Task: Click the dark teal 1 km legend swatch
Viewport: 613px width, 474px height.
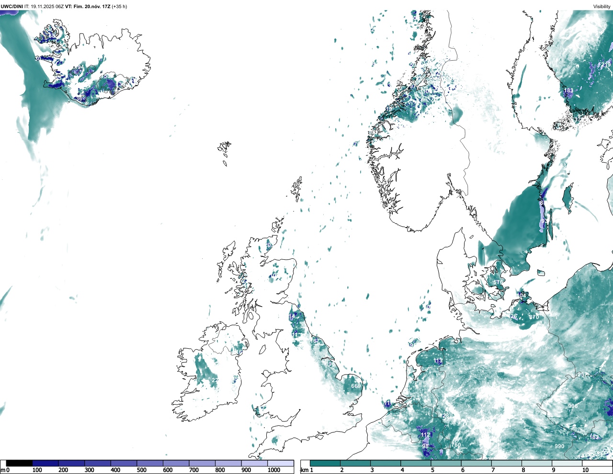Action: point(325,463)
